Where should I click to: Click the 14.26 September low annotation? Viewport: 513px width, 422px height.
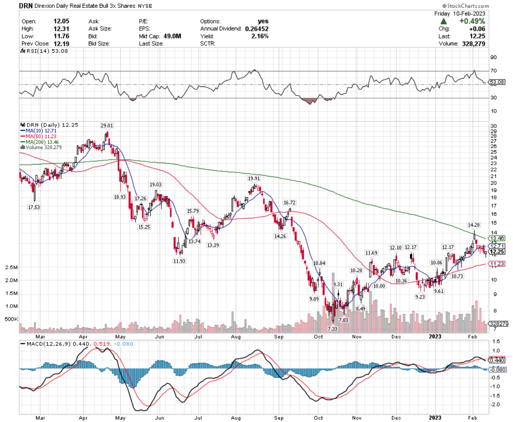pos(280,236)
